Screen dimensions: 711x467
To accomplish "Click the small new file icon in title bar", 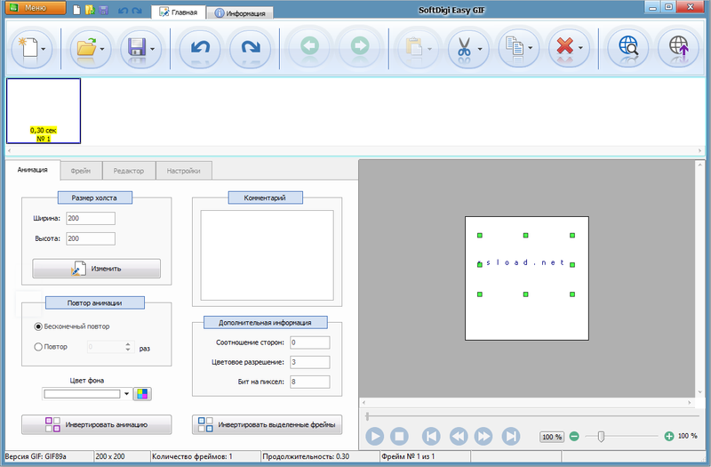I will coord(77,10).
